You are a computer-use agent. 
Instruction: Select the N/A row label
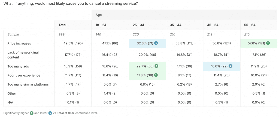click(x=11, y=102)
